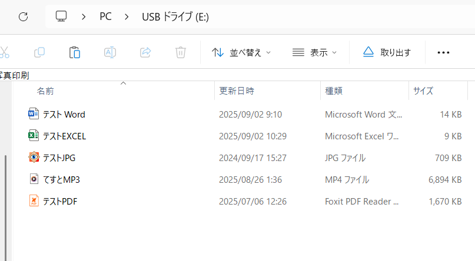Click the Delete trash can icon

(x=181, y=52)
